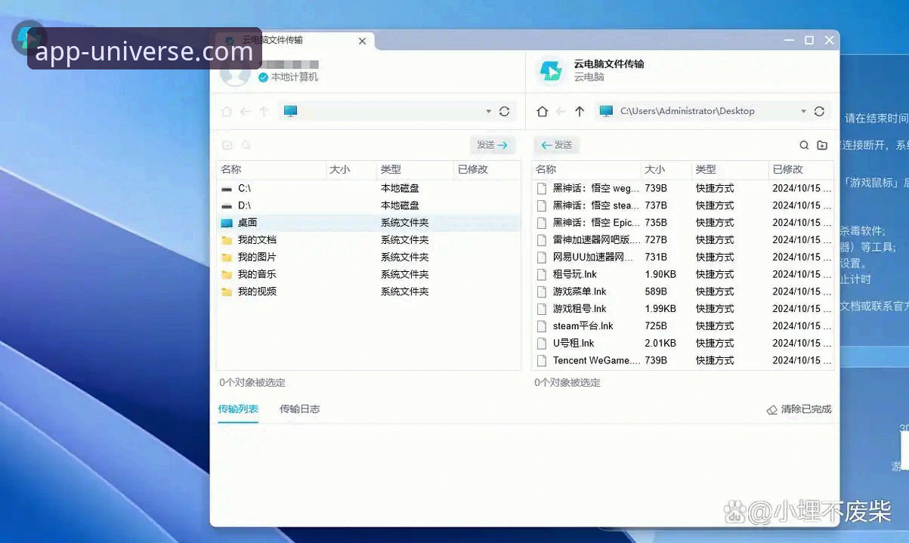Viewport: 909px width, 543px height.
Task: Click the search magnifier in the cloud panel
Action: [x=804, y=144]
